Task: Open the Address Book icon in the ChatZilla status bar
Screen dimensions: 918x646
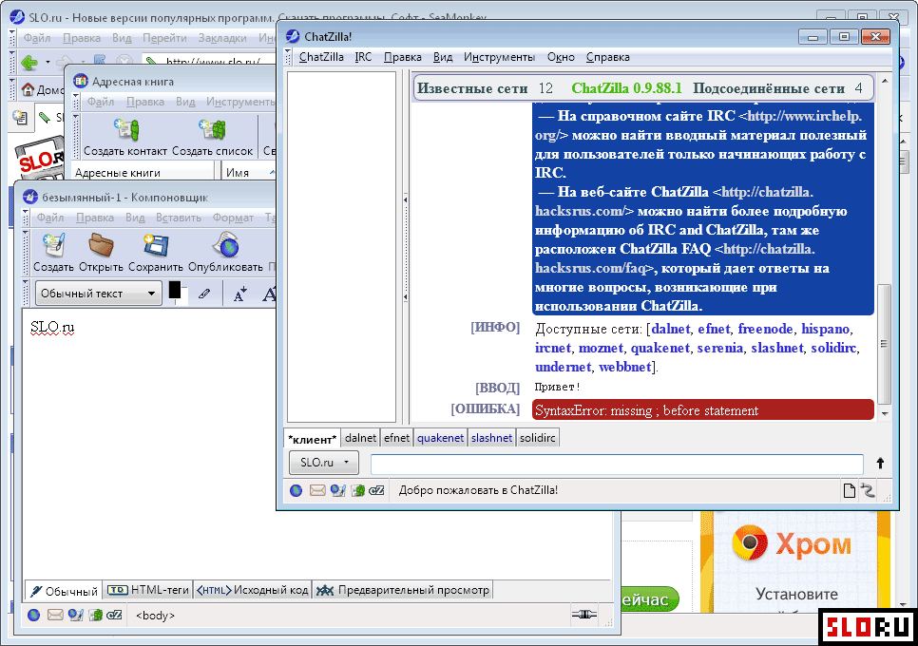Action: (x=357, y=490)
